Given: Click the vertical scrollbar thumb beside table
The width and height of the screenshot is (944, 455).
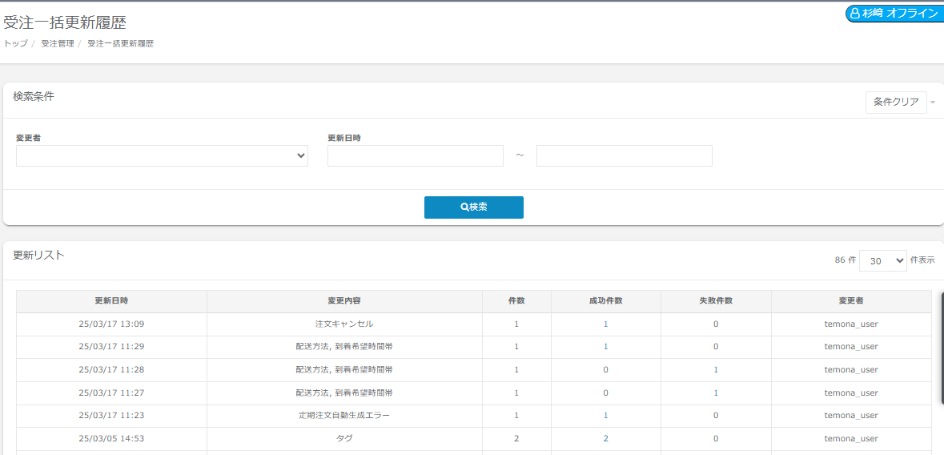Looking at the screenshot, I should click(942, 348).
